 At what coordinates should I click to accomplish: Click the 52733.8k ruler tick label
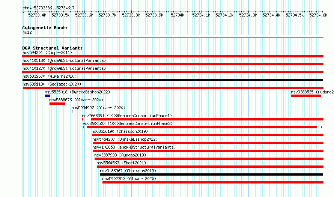tap(131, 15)
